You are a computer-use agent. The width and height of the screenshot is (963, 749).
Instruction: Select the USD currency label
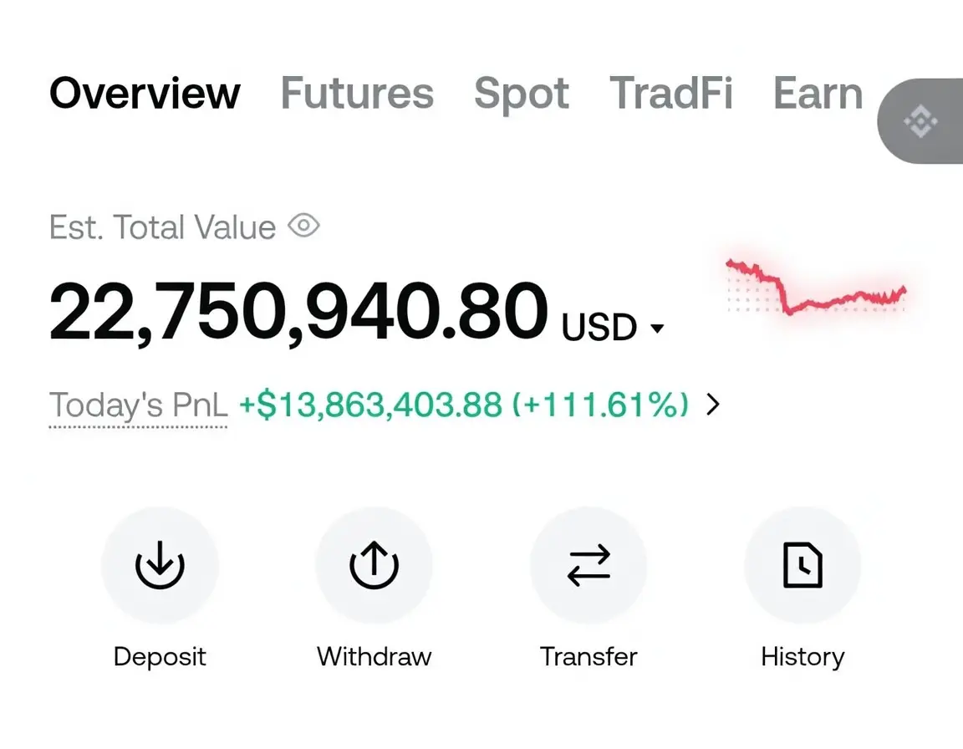(x=599, y=327)
